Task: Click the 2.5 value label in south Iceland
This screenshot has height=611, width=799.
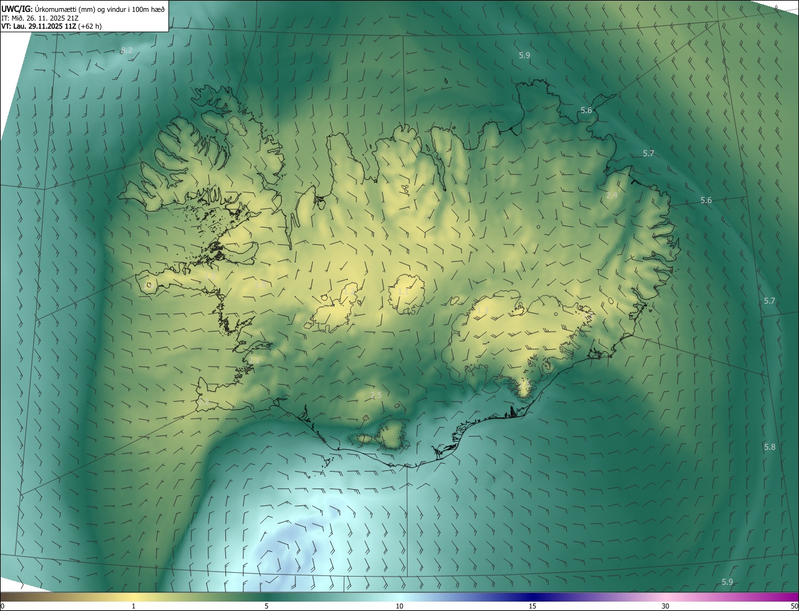Action: pos(376,395)
